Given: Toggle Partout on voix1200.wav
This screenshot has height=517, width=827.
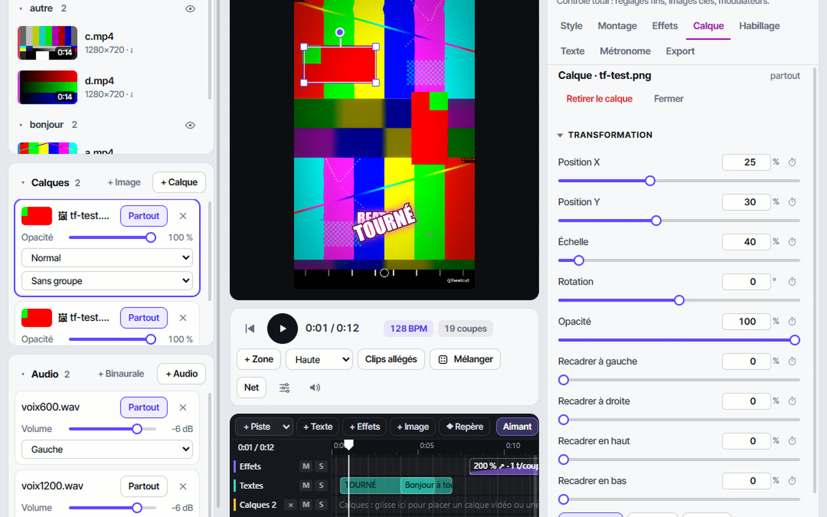Looking at the screenshot, I should tap(144, 486).
